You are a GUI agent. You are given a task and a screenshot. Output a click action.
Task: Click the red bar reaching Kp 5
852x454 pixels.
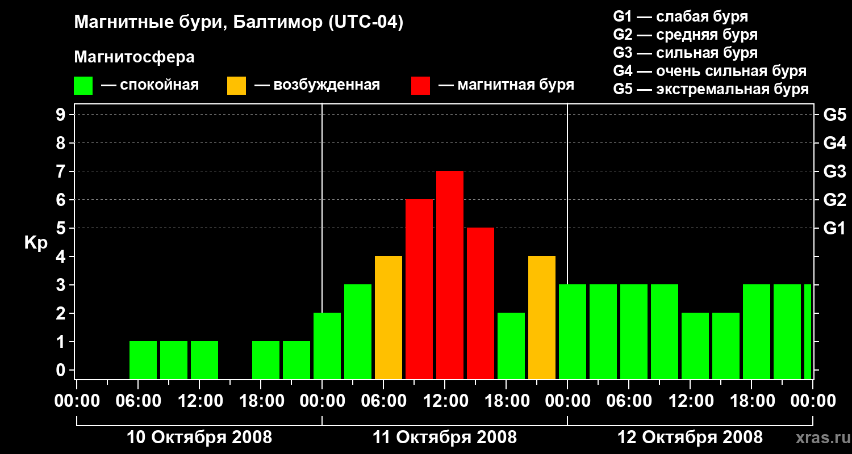481,304
